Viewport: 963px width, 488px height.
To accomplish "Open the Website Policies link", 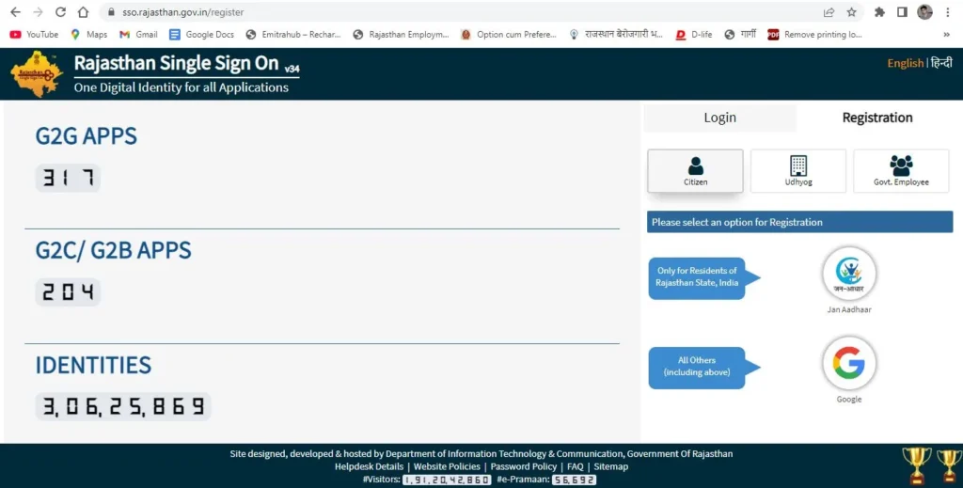I will tap(447, 466).
